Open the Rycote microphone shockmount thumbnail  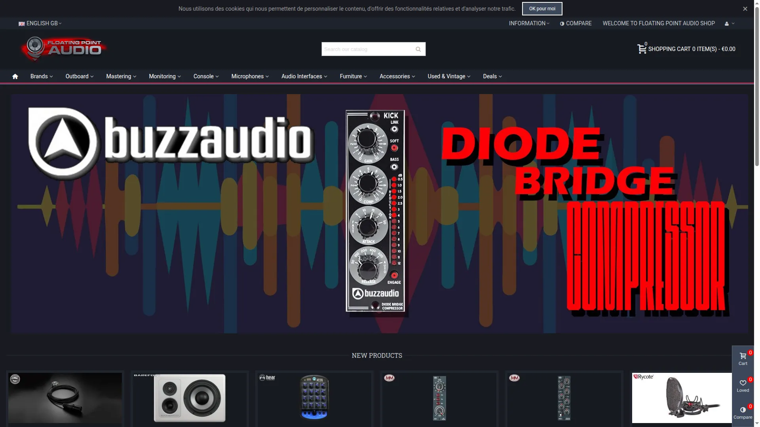click(x=682, y=398)
